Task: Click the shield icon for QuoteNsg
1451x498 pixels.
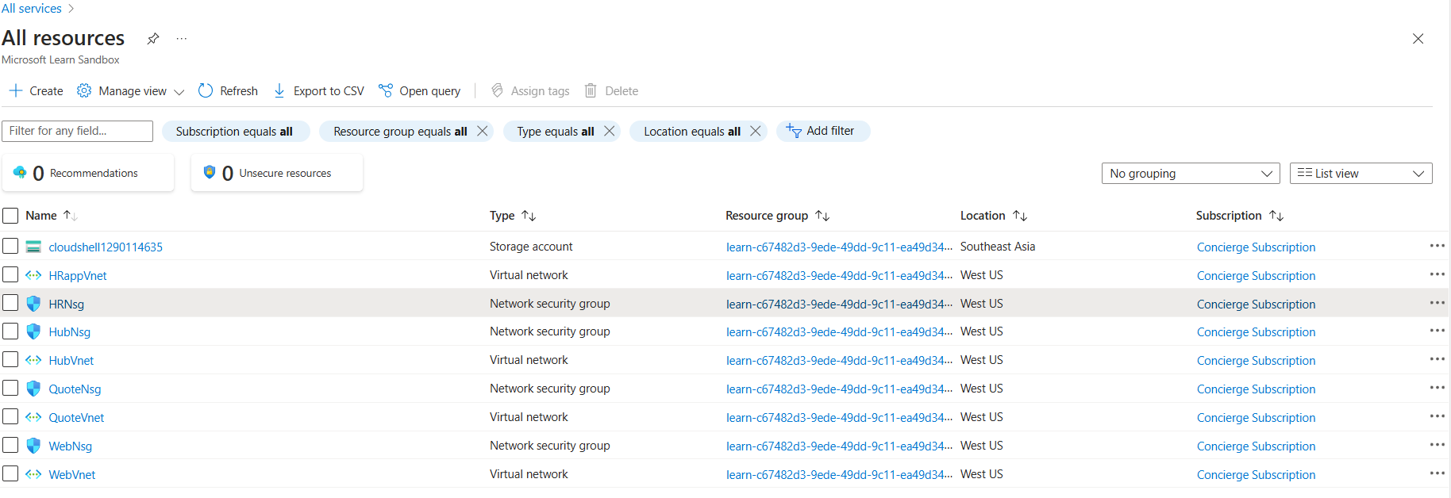Action: 33,389
